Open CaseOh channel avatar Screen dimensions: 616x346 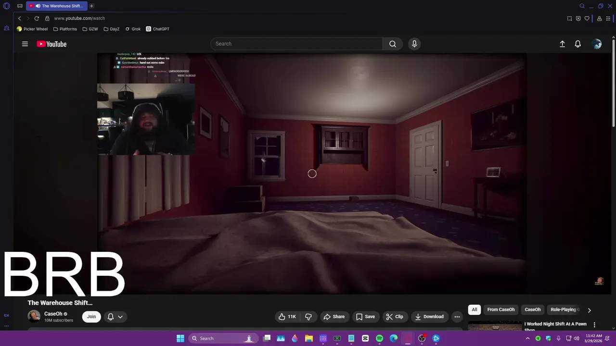[34, 316]
